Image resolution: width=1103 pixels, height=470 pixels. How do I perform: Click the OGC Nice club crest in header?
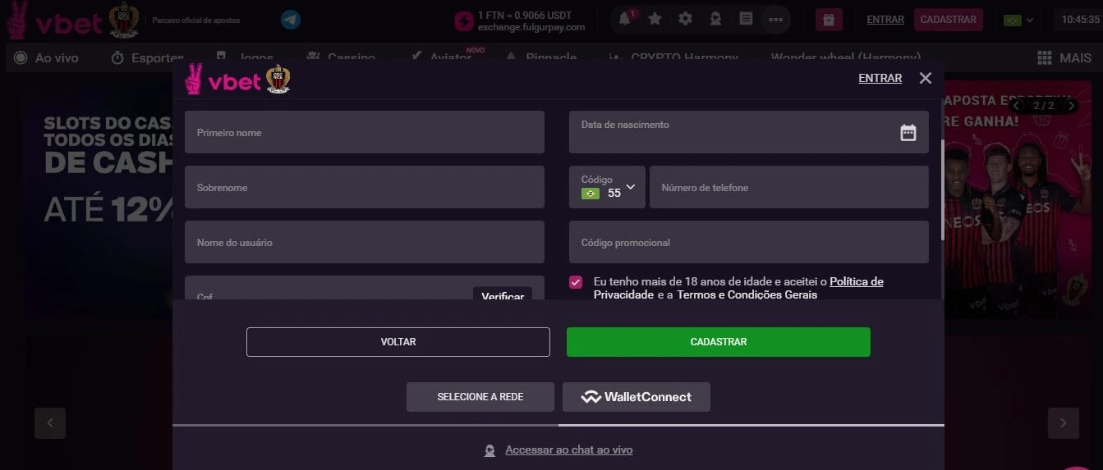(124, 20)
